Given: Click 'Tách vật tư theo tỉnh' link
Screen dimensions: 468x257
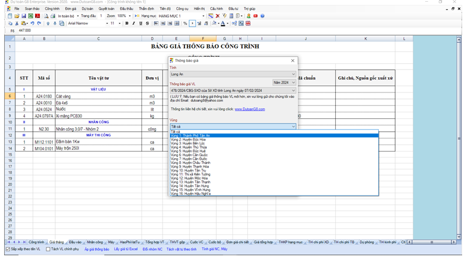Looking at the screenshot, I should (x=181, y=249).
